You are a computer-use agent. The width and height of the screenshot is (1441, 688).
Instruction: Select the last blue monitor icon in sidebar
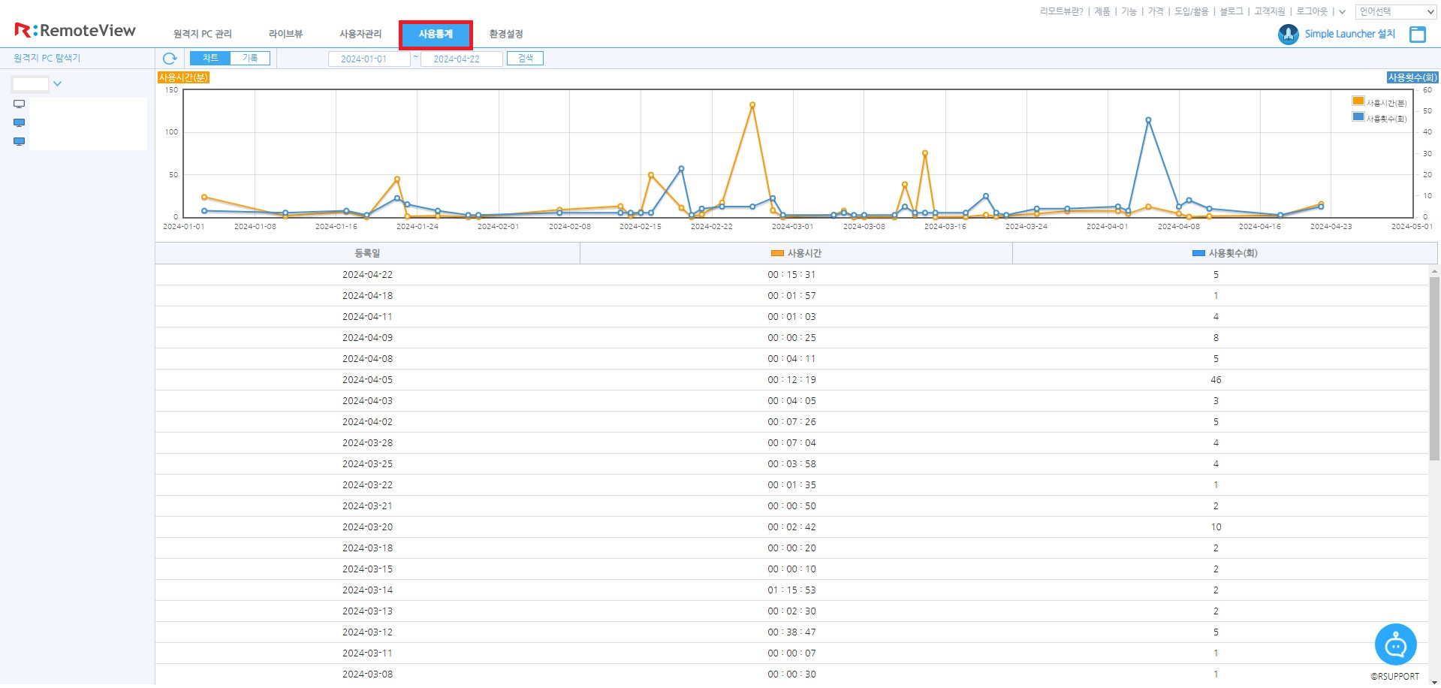20,142
